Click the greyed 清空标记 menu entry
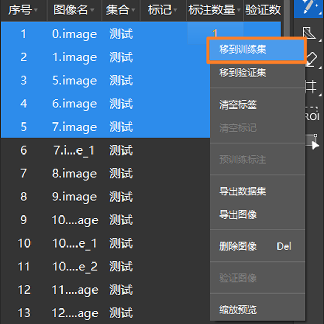 [x=257, y=128]
